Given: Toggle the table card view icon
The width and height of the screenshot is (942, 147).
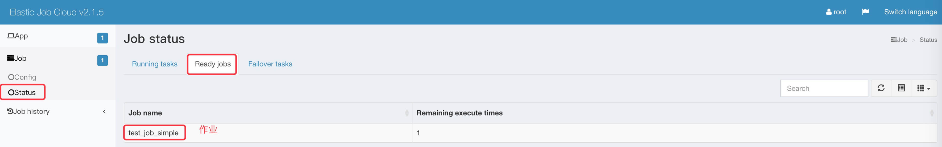Looking at the screenshot, I should point(901,88).
